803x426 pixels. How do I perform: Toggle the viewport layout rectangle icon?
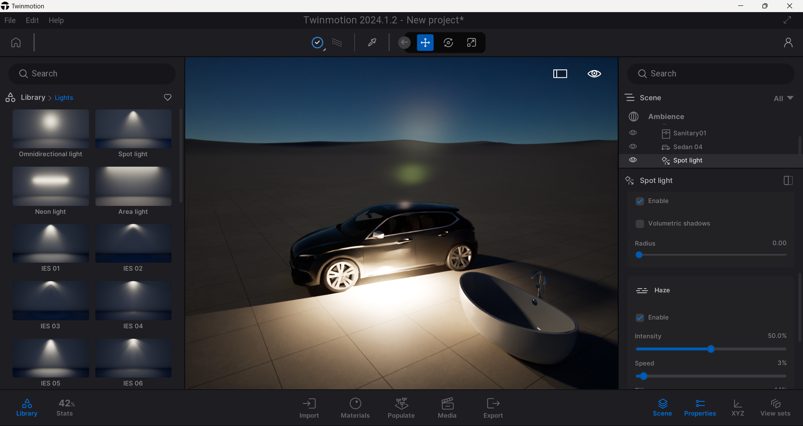560,74
